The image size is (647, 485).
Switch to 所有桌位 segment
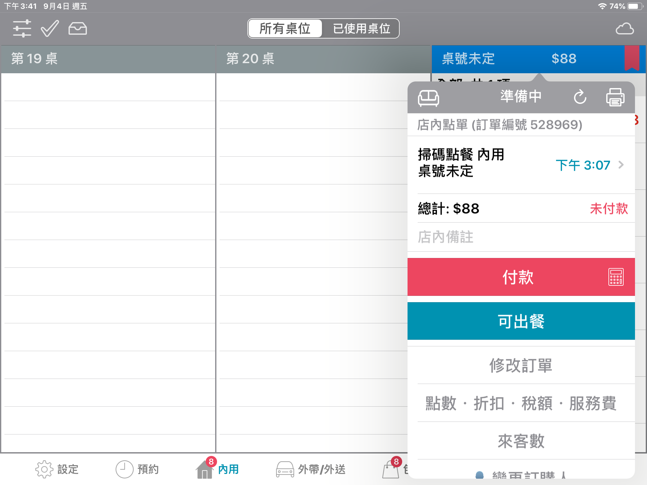tap(285, 29)
